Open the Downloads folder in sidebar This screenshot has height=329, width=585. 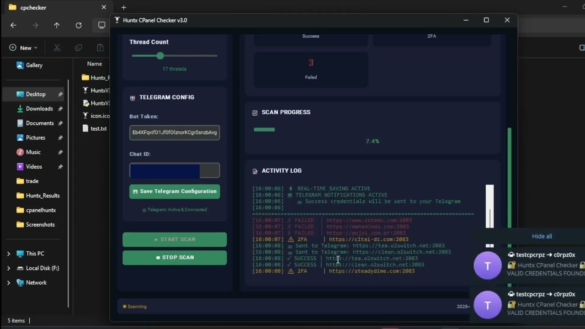click(x=39, y=109)
